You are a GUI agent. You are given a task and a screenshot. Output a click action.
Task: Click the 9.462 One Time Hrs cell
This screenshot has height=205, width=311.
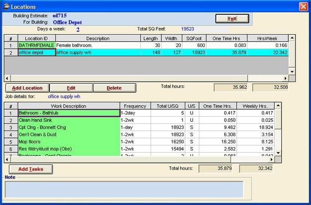click(x=218, y=127)
